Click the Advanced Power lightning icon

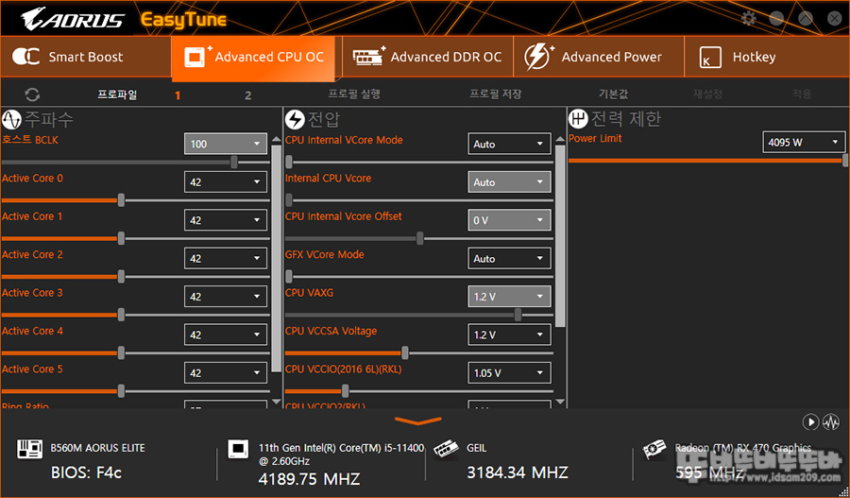click(537, 57)
